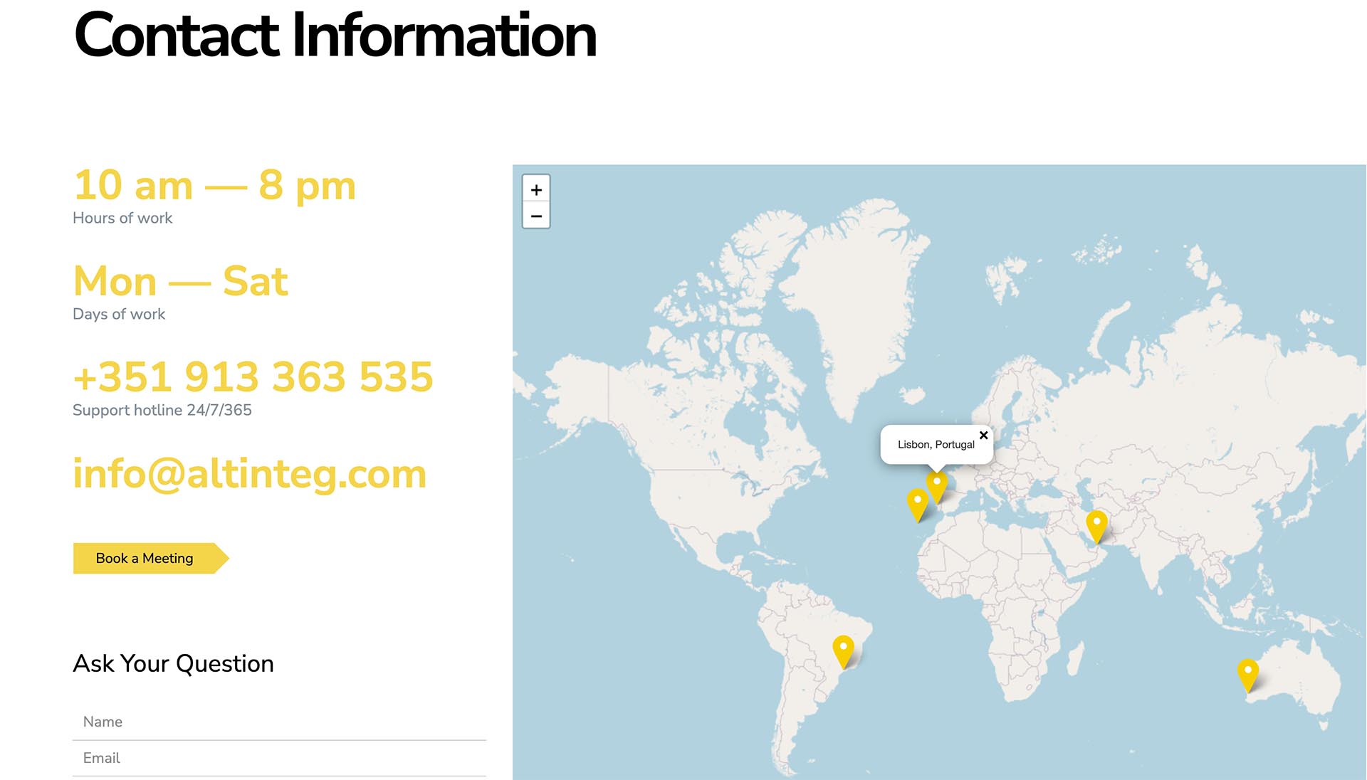
Task: Select the map marker off the Morocco coast
Action: (x=918, y=505)
